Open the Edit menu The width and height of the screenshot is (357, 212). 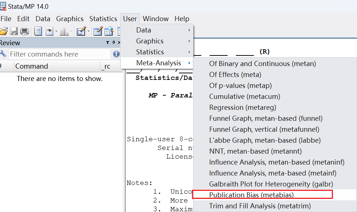click(x=23, y=19)
